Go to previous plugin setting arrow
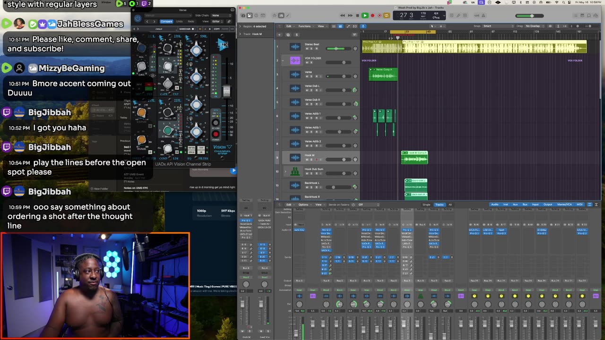Viewport: 605px width, 340px height. [147, 21]
